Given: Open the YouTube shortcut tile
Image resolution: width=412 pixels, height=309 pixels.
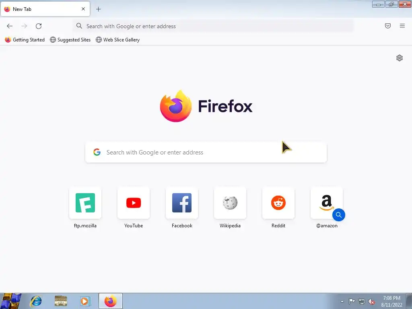Looking at the screenshot, I should pos(134,203).
